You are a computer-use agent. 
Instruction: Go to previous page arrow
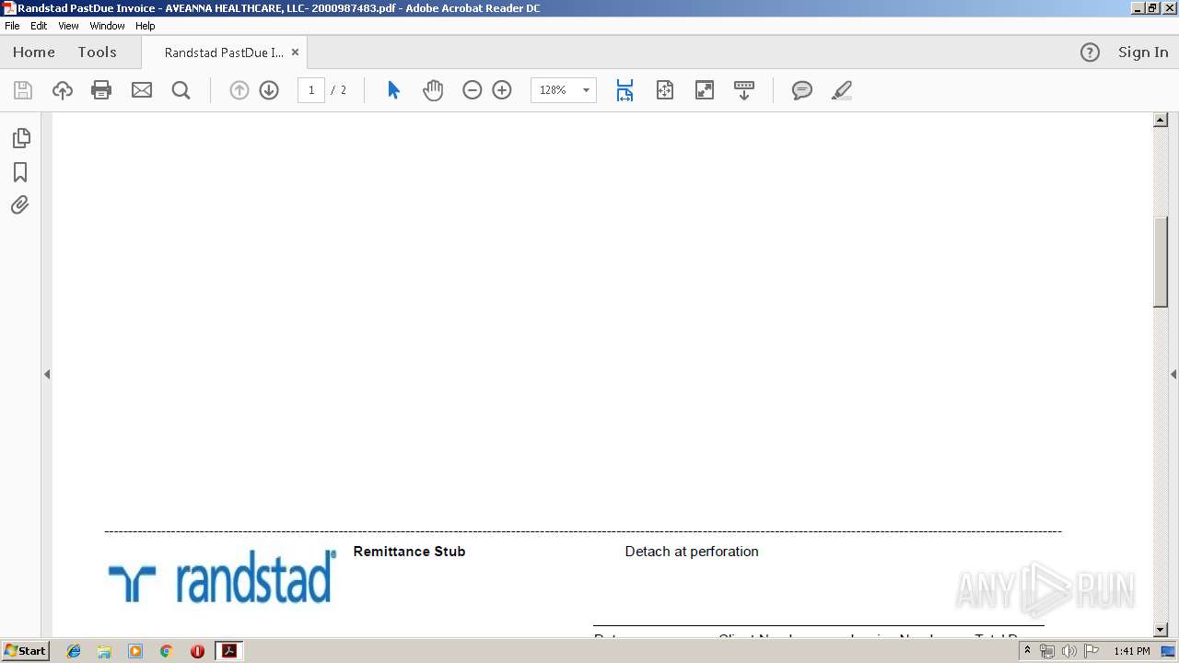(x=239, y=90)
